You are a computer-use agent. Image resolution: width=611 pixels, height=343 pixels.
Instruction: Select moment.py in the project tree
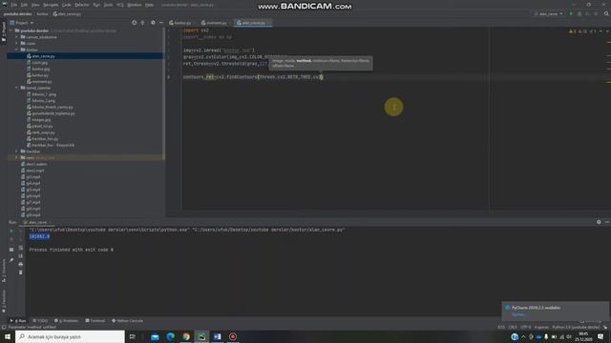click(x=42, y=82)
